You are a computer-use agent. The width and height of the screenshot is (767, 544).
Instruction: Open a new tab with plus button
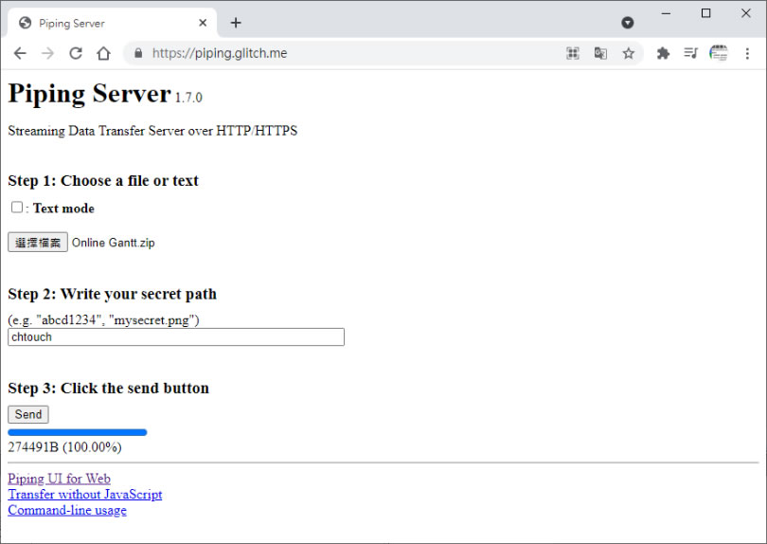pyautogui.click(x=236, y=23)
